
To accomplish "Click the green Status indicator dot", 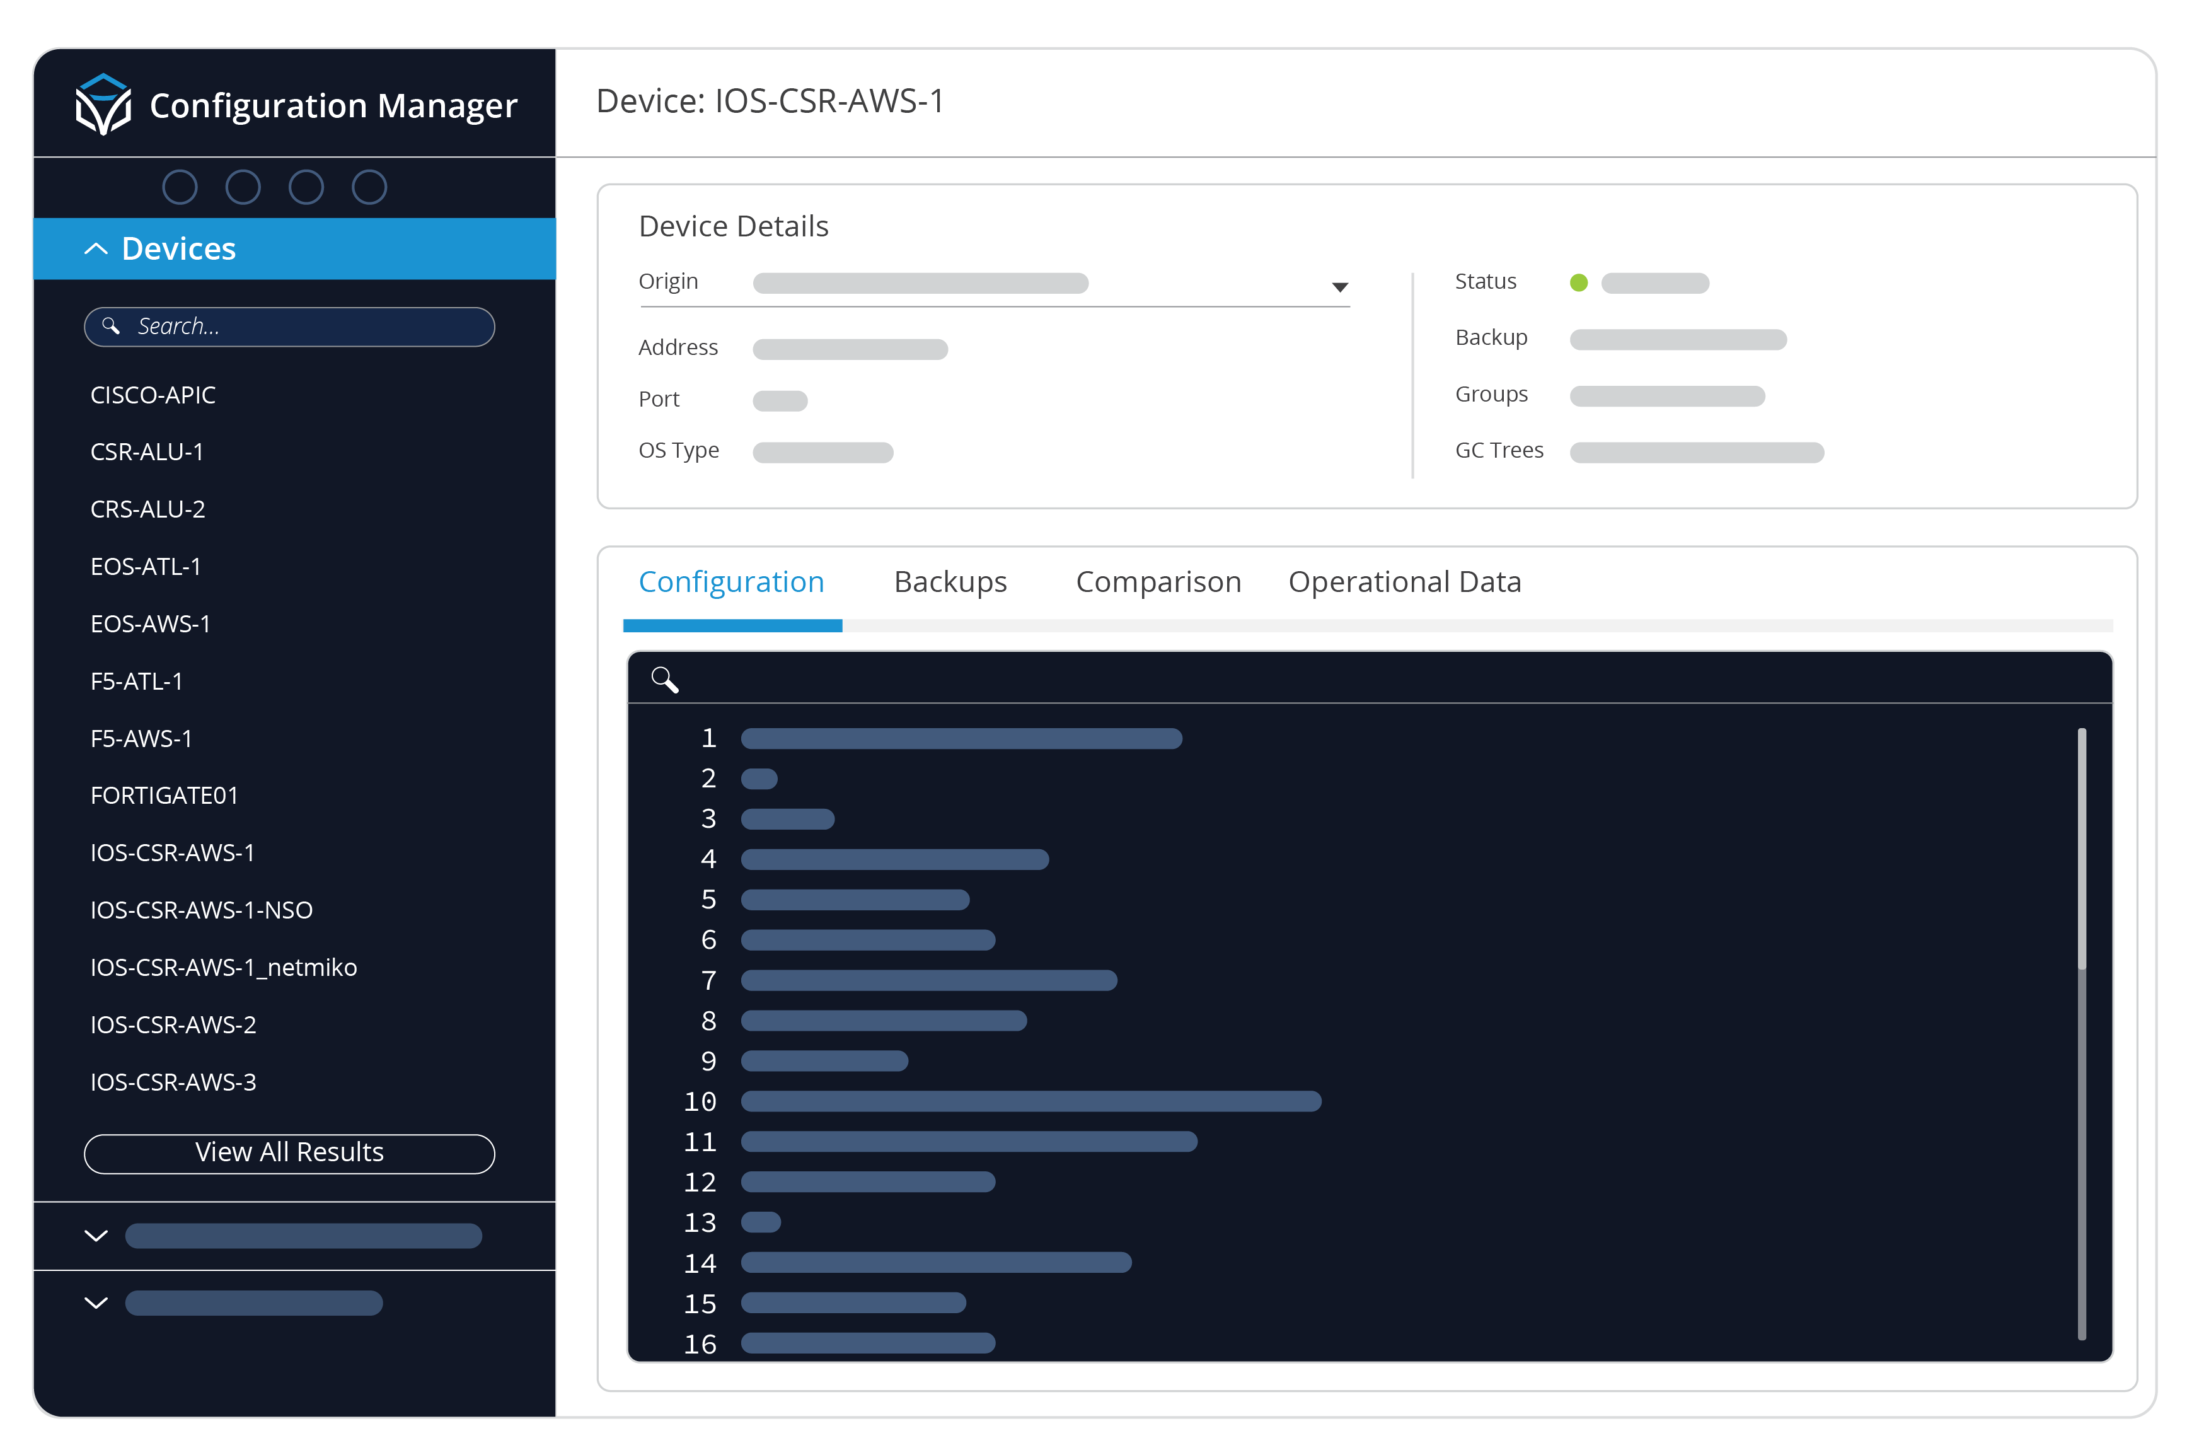I will [1578, 283].
